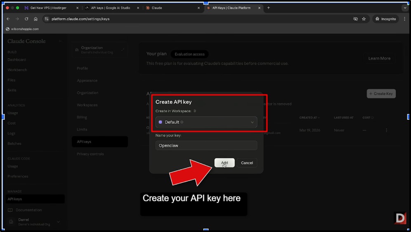Bookmark this page with the star
Image resolution: width=411 pixels, height=232 pixels.
tap(364, 19)
